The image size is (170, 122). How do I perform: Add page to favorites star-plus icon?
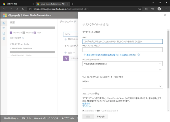tap(139, 9)
